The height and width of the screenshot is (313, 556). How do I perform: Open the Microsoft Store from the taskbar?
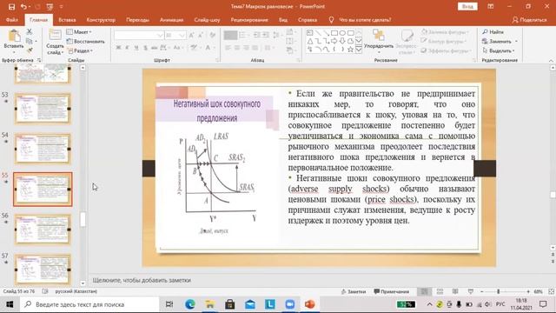(229, 304)
